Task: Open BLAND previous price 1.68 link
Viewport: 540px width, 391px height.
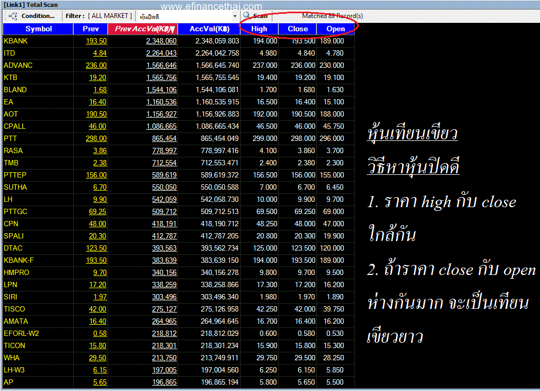Action: point(100,90)
